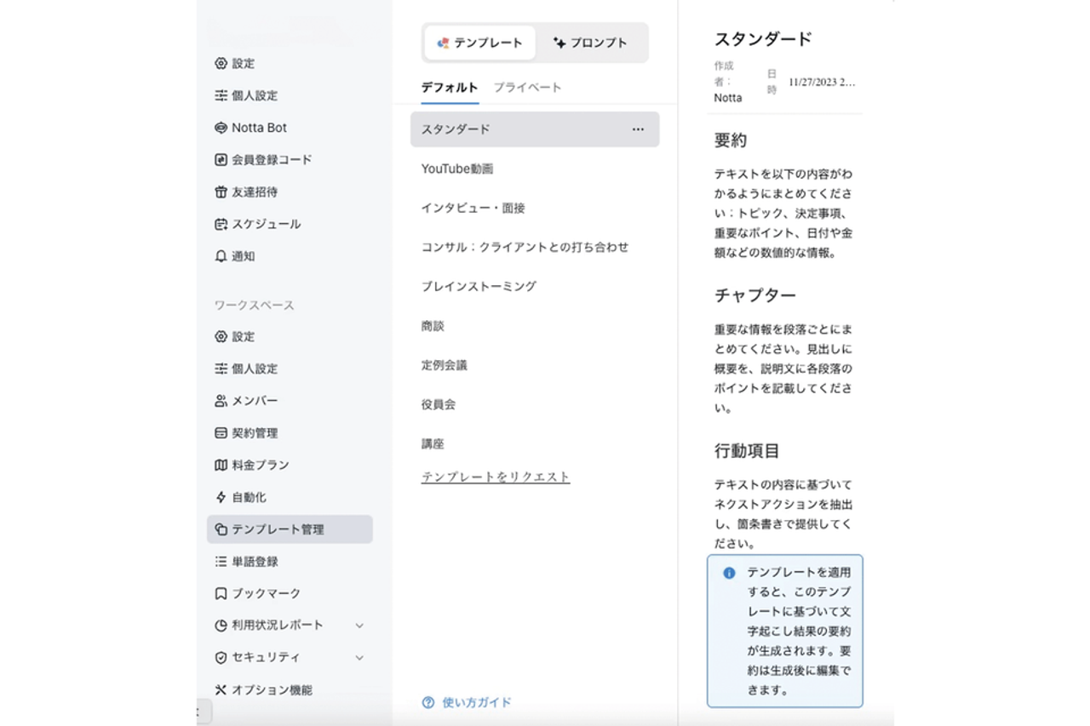Open 会員登録コード via its sidebar icon
The height and width of the screenshot is (726, 1090).
pyautogui.click(x=221, y=160)
